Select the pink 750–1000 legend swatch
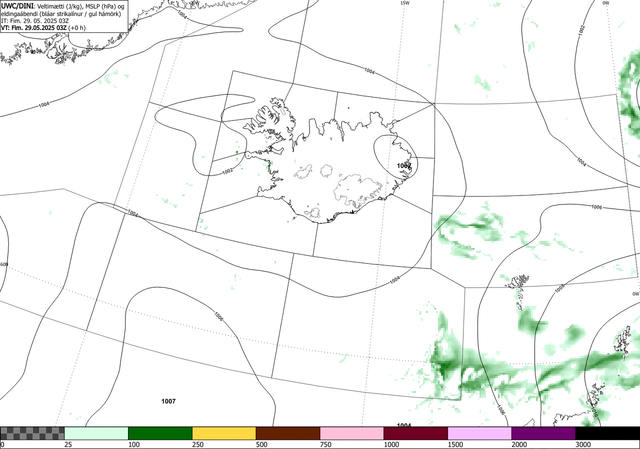The width and height of the screenshot is (640, 449). [x=352, y=433]
